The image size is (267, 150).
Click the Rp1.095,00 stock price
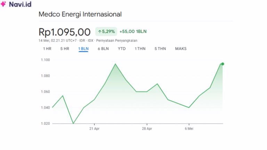pos(65,32)
